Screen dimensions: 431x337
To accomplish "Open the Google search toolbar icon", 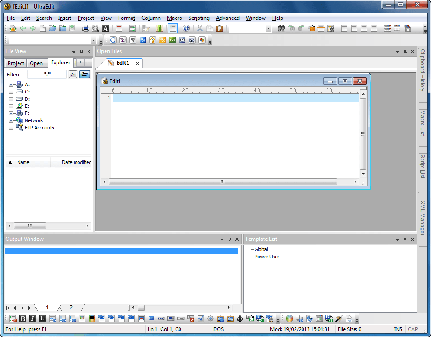I will 113,40.
